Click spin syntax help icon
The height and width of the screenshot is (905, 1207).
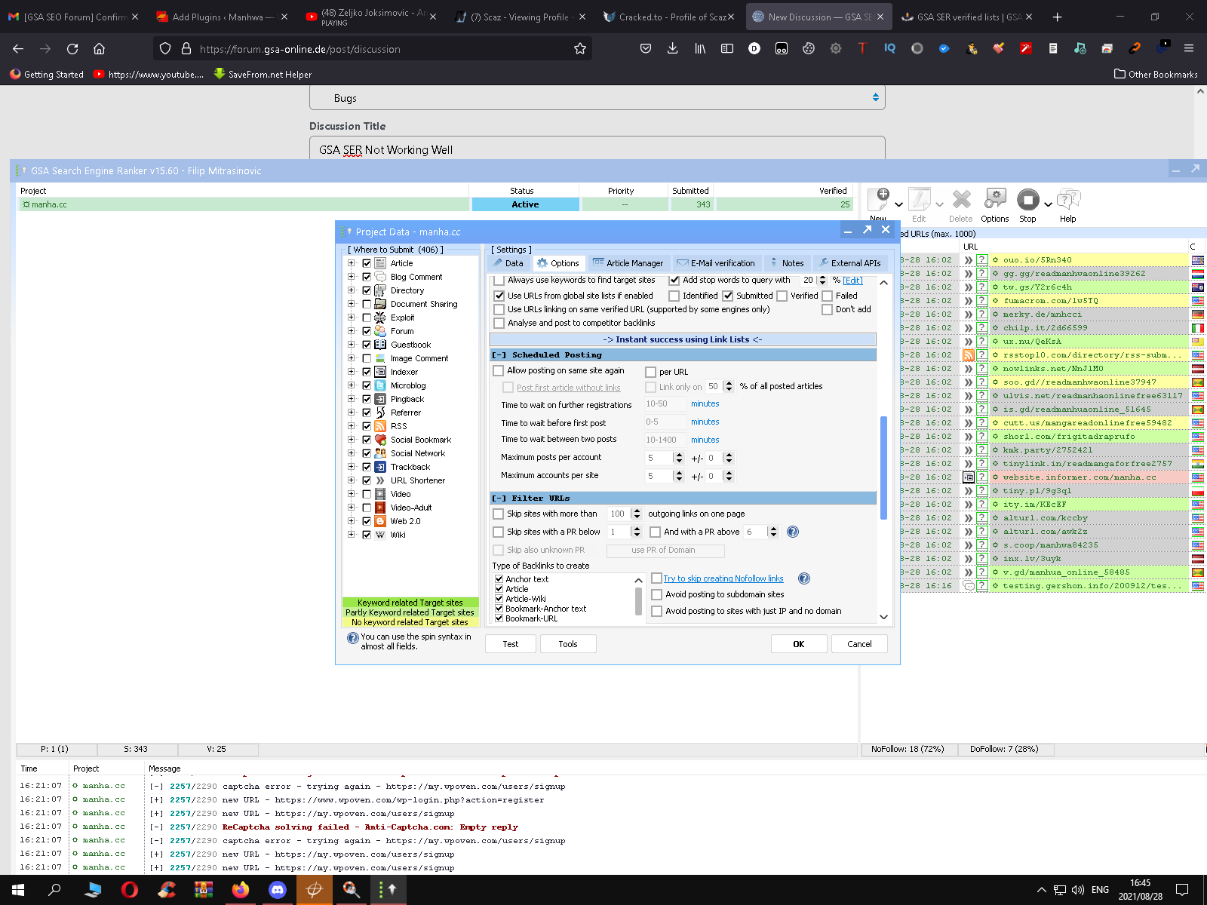point(352,638)
